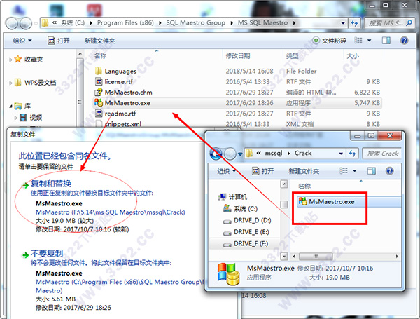Click SQL Maestro Group breadcrumb
This screenshot has height=319, width=420.
point(195,23)
